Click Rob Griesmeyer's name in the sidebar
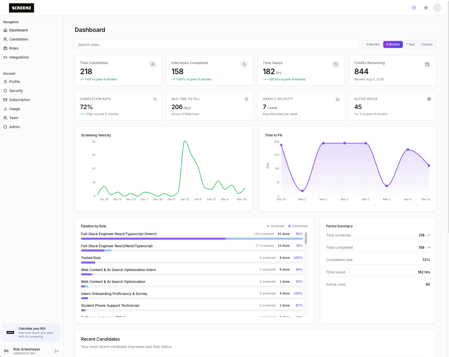 (27, 349)
